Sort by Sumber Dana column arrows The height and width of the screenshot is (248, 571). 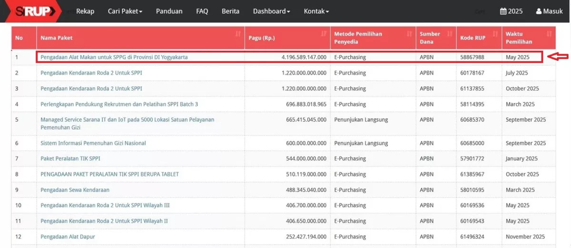(x=450, y=34)
